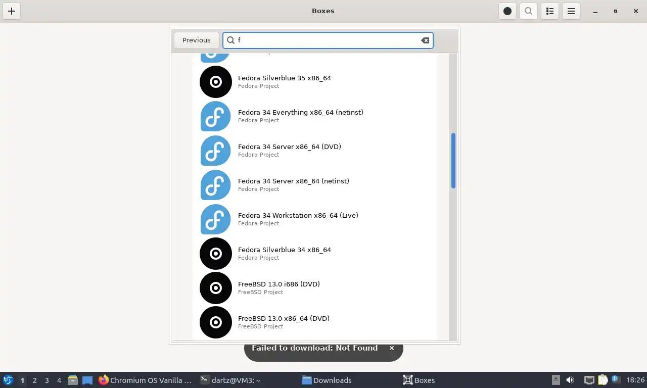647x388 pixels.
Task: Click the OS list vertical scrollbar thumb
Action: tap(453, 161)
